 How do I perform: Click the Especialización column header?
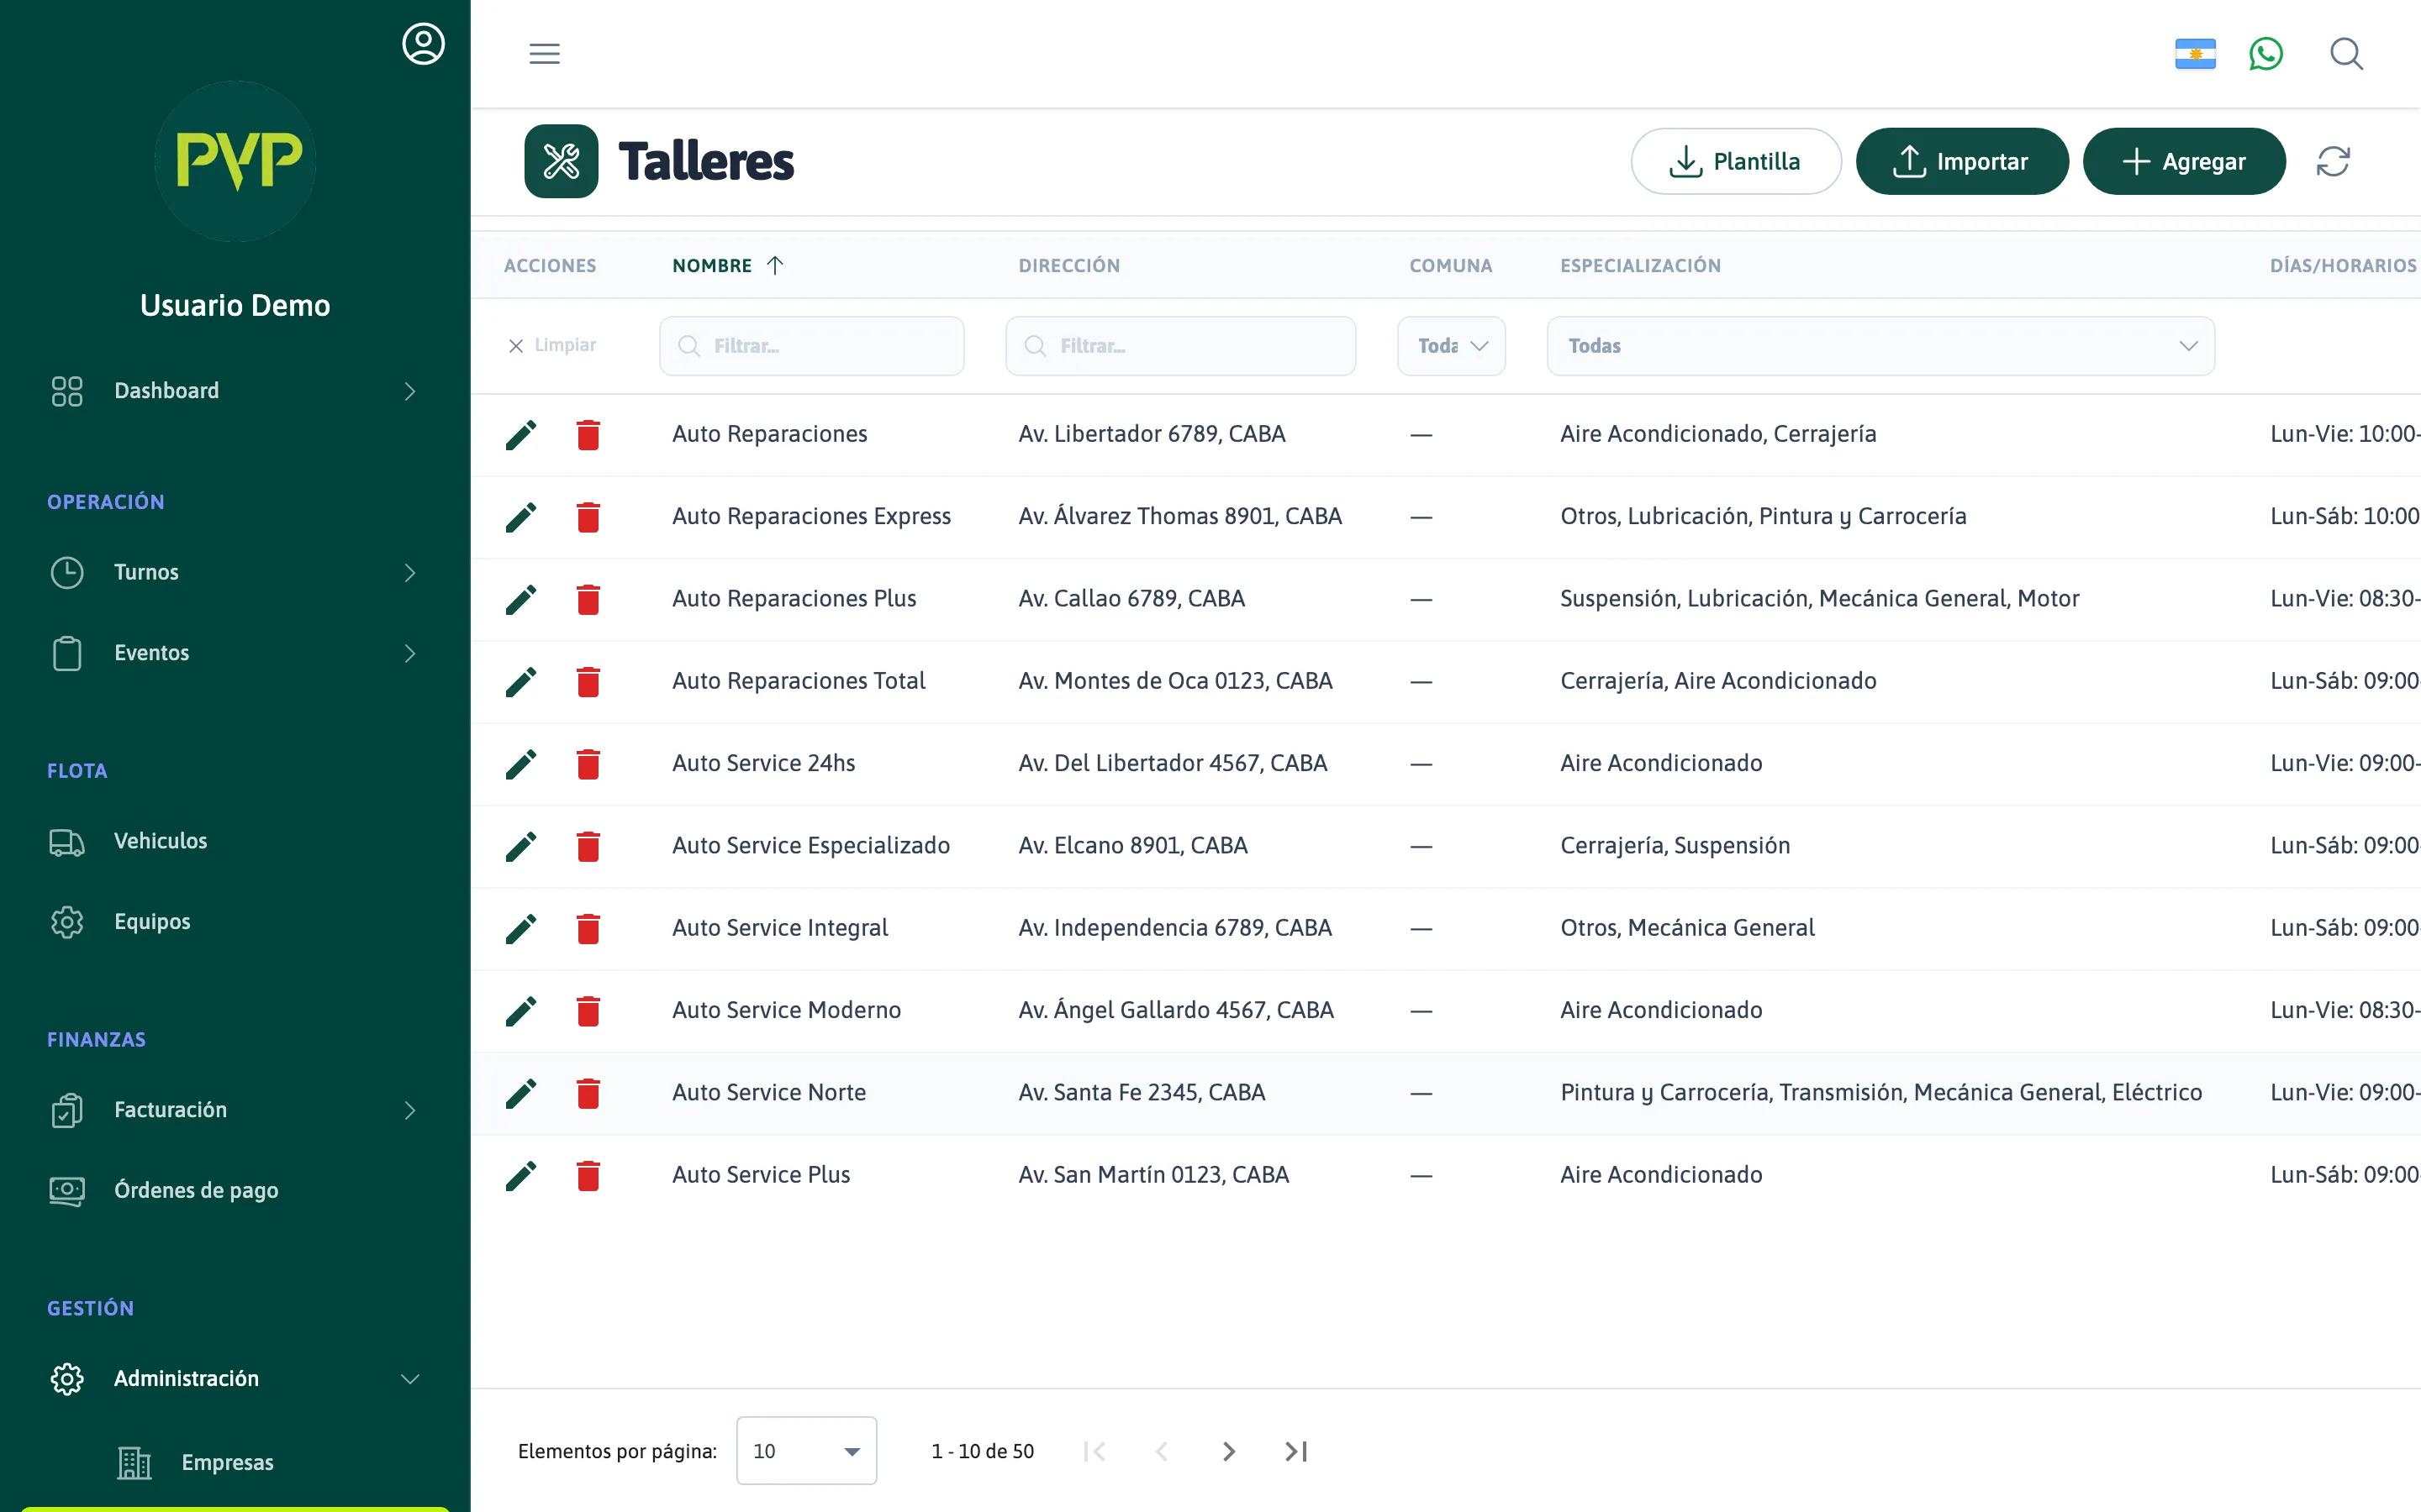tap(1640, 265)
